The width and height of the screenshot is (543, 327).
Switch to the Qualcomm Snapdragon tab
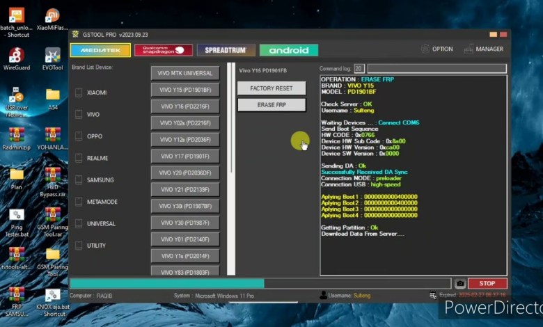[x=163, y=50]
